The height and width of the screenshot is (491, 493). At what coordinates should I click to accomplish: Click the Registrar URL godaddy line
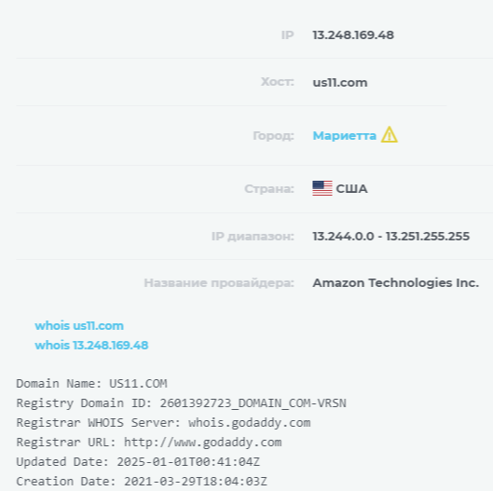pos(149,443)
